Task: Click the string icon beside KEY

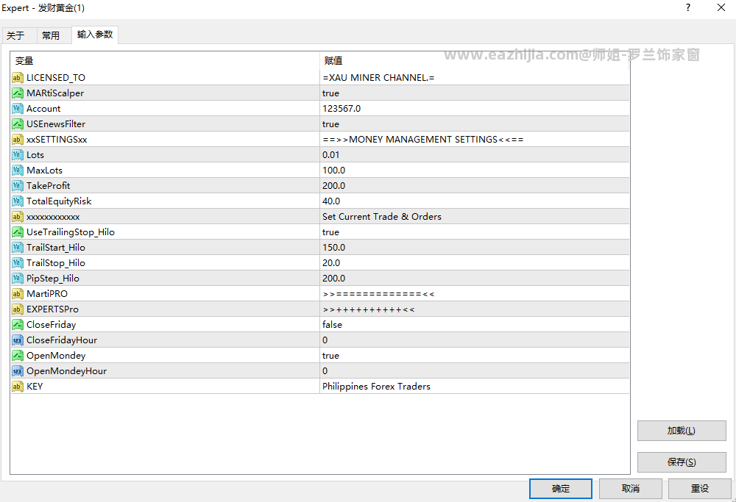Action: [18, 387]
